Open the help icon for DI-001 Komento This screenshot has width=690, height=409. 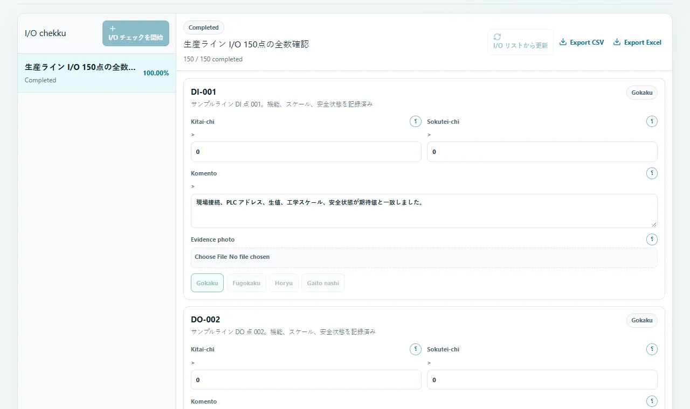[x=652, y=173]
